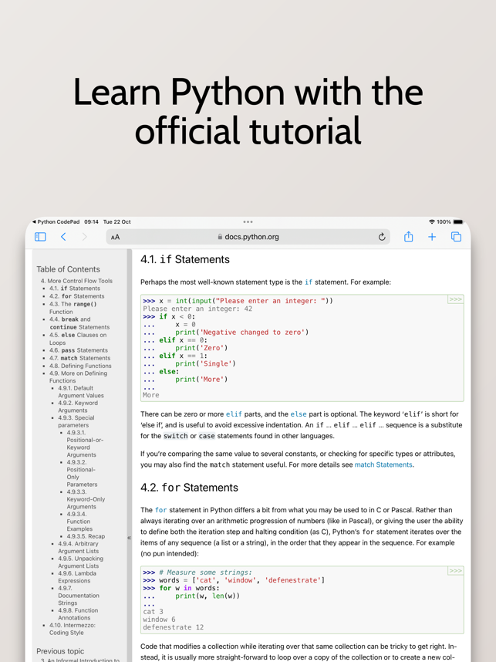Open the 'match Statements' link
Viewport: 496px width, 662px height.
(x=383, y=464)
